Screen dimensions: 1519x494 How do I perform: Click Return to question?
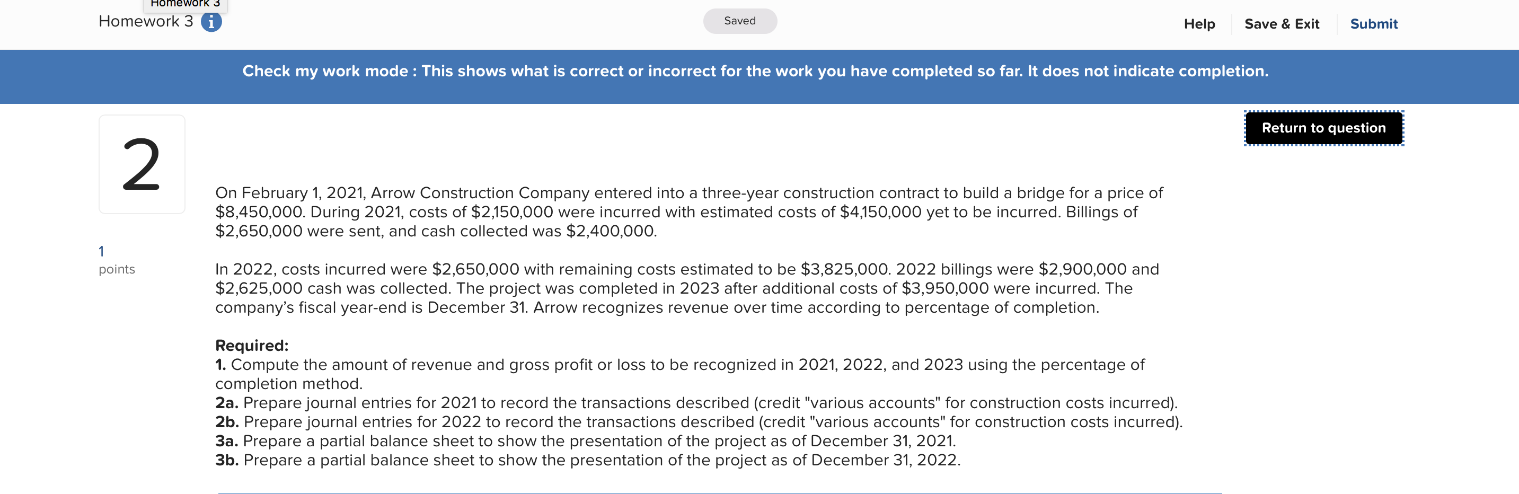pyautogui.click(x=1324, y=128)
